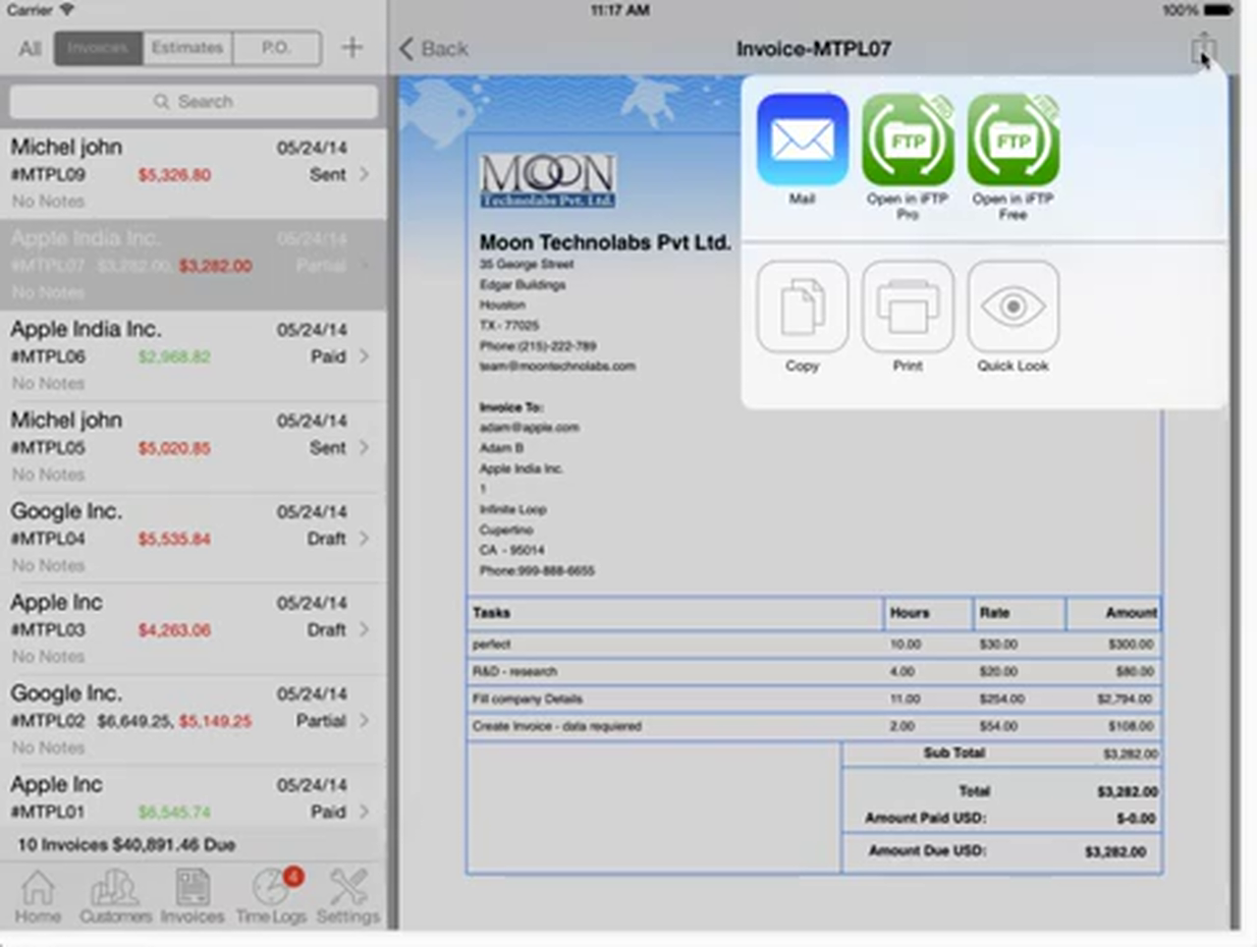Screen dimensions: 1257x947
Task: Open Apple Inc #MTPL01 chevron
Action: pos(364,811)
